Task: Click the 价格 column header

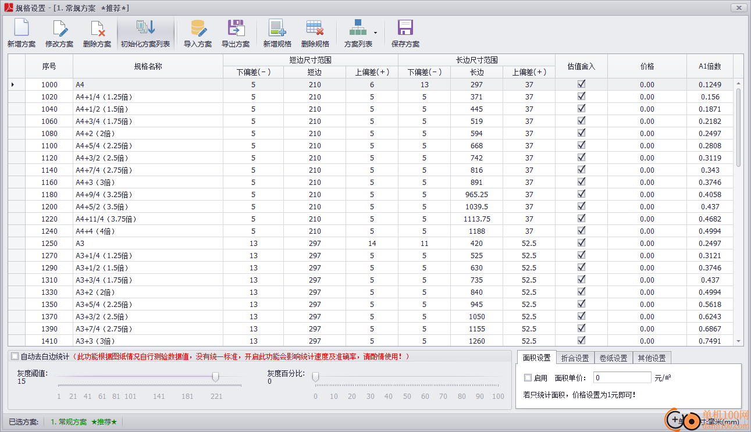Action: pos(647,66)
